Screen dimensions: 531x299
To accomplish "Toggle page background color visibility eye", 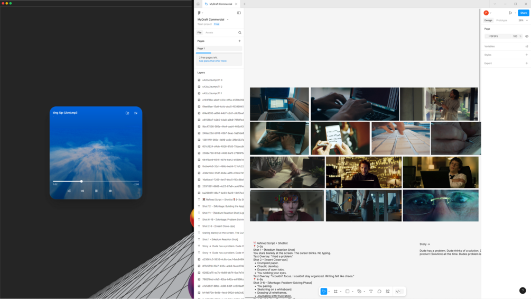I will tap(527, 37).
